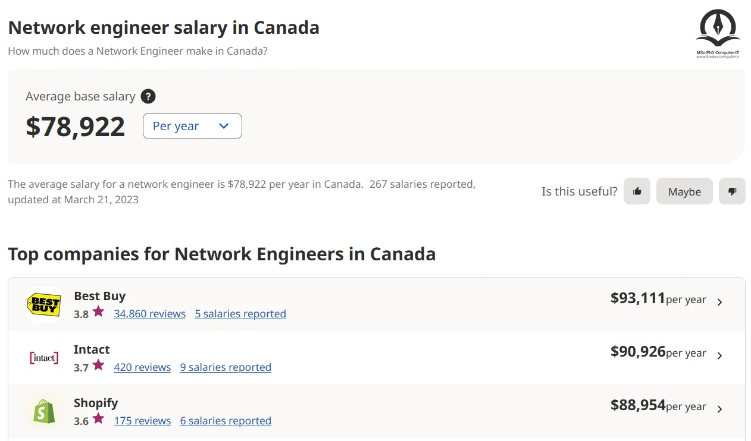This screenshot has height=441, width=751.
Task: Open Shopify 175 reviews link
Action: 142,421
